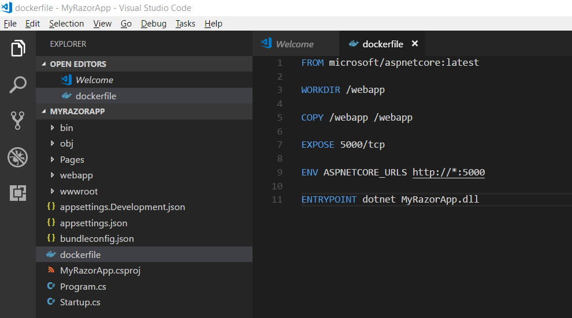
Task: Open the Tasks menu
Action: point(185,24)
